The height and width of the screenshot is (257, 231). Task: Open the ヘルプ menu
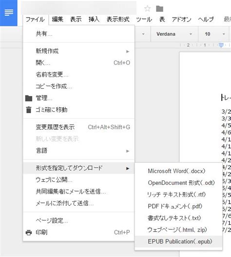click(206, 20)
